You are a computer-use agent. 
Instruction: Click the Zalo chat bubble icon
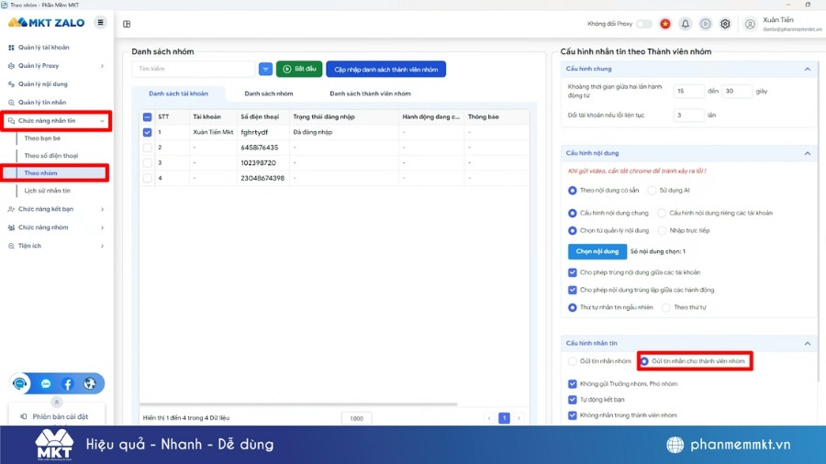coord(46,384)
